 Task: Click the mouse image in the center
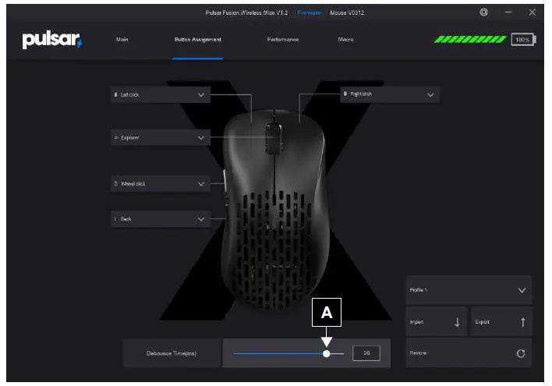(274, 211)
